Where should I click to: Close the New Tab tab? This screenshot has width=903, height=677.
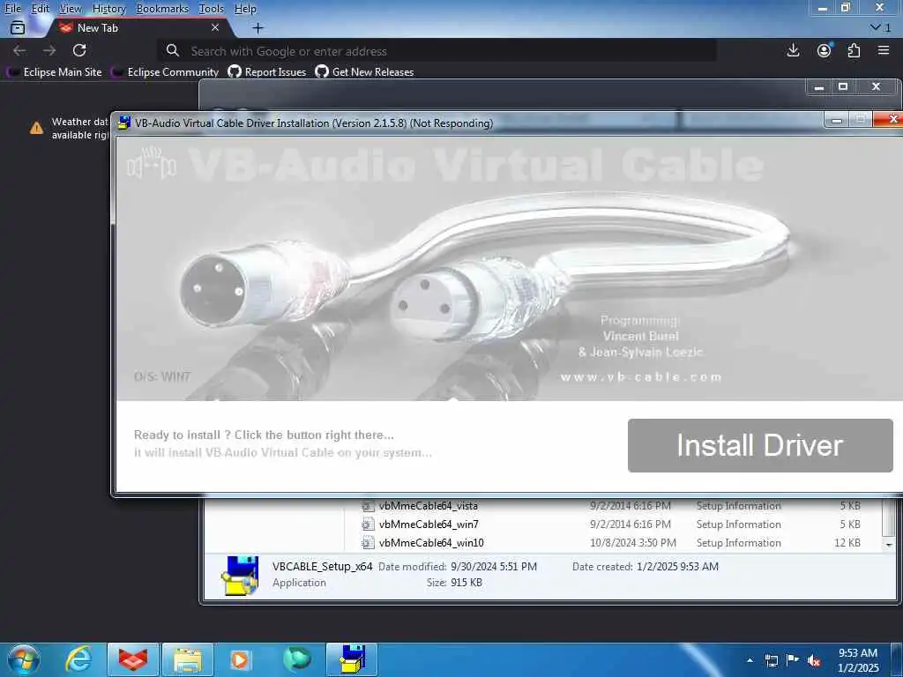click(215, 27)
